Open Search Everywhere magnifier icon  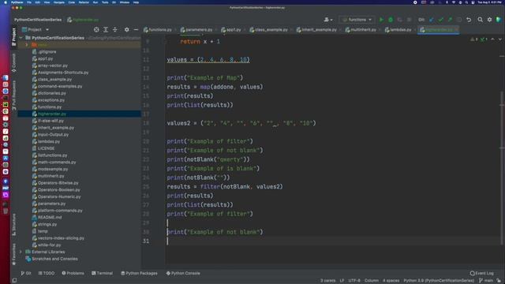pos(481,20)
